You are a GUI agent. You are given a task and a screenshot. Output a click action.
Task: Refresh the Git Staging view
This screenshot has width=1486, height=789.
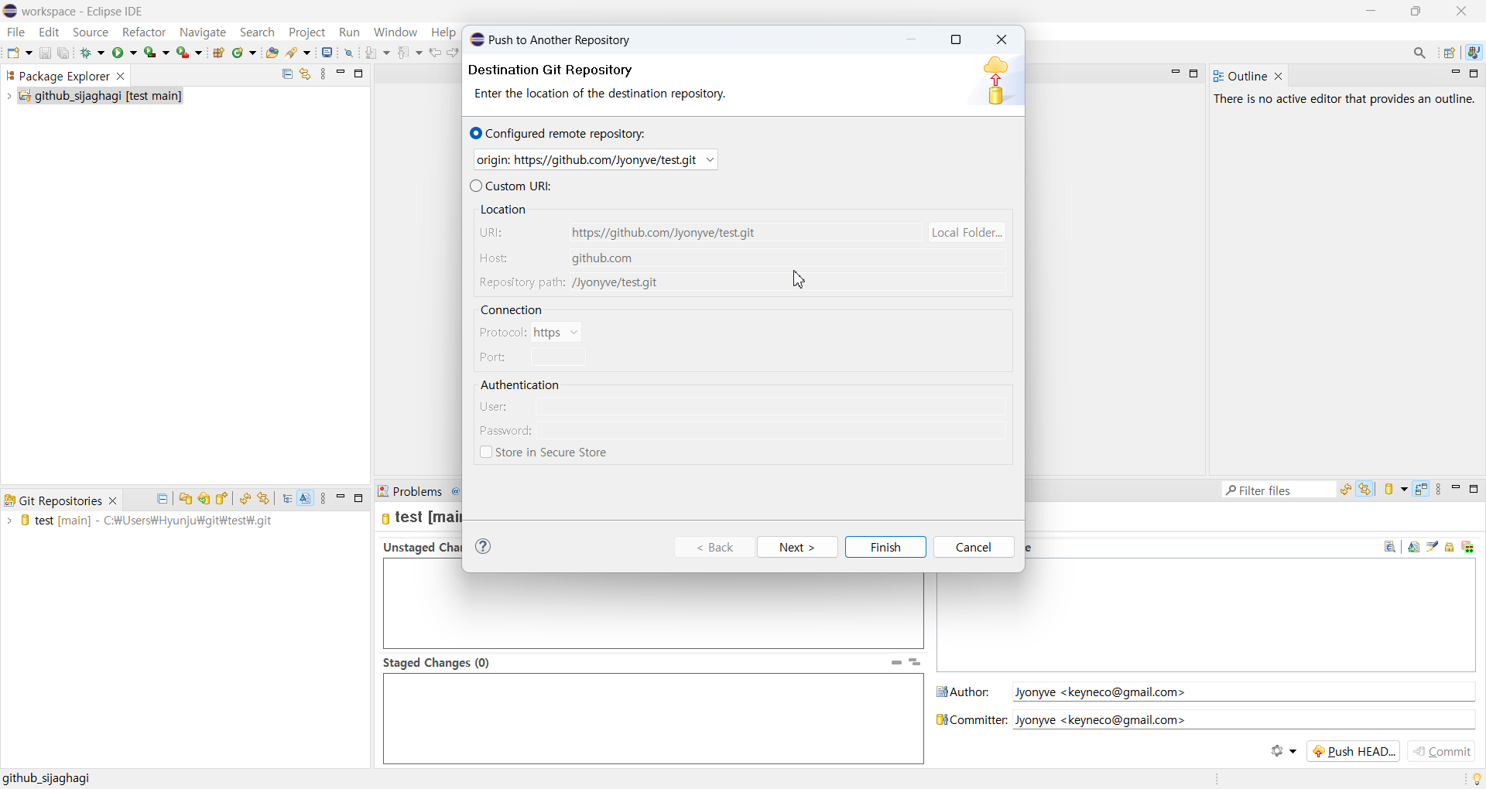pos(1347,490)
